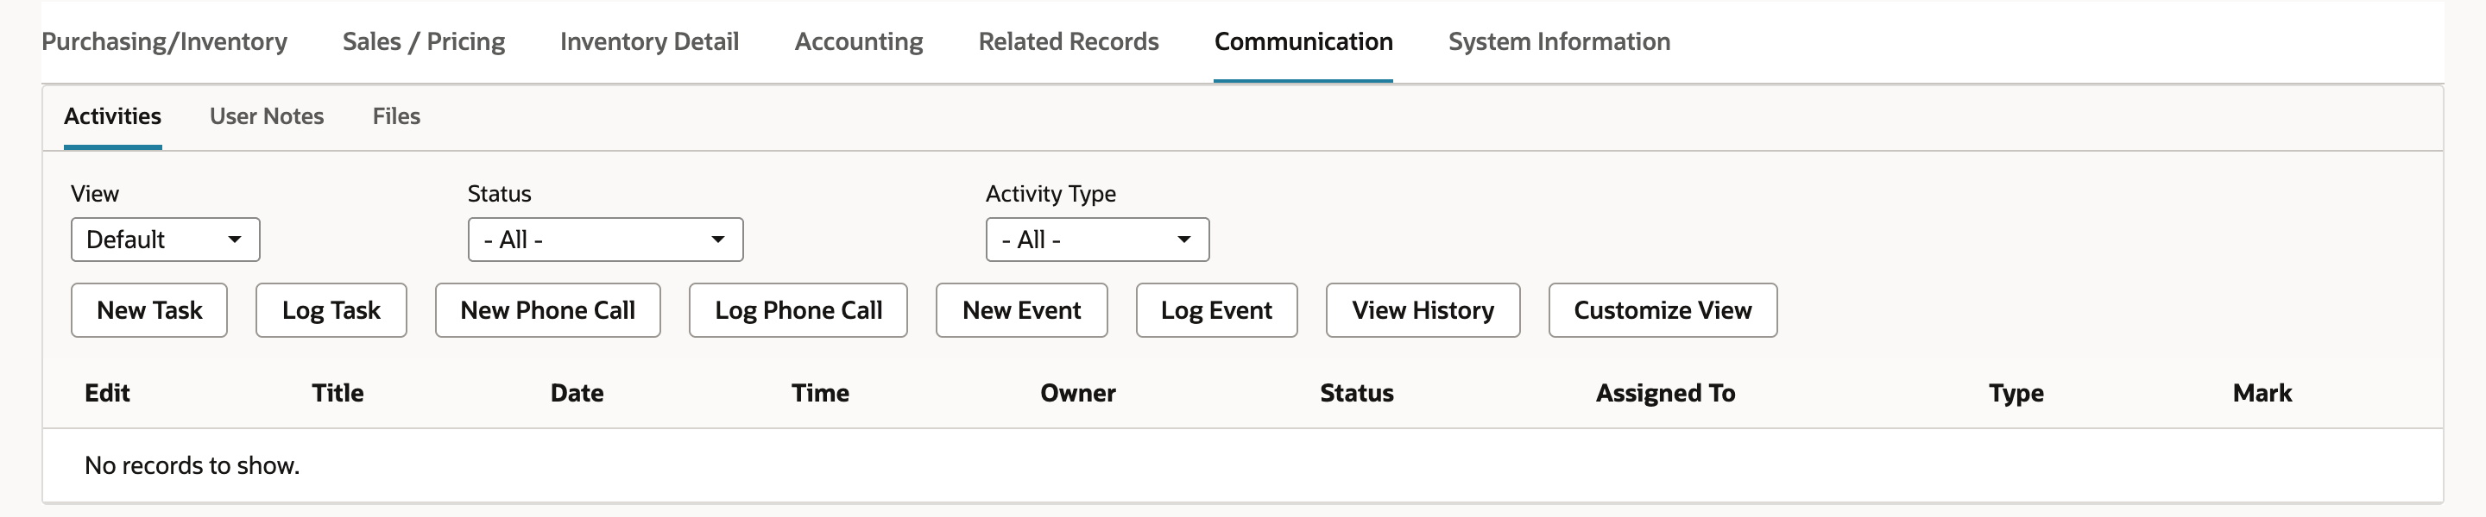Select the Communication tab
This screenshot has width=2486, height=517.
tap(1303, 41)
